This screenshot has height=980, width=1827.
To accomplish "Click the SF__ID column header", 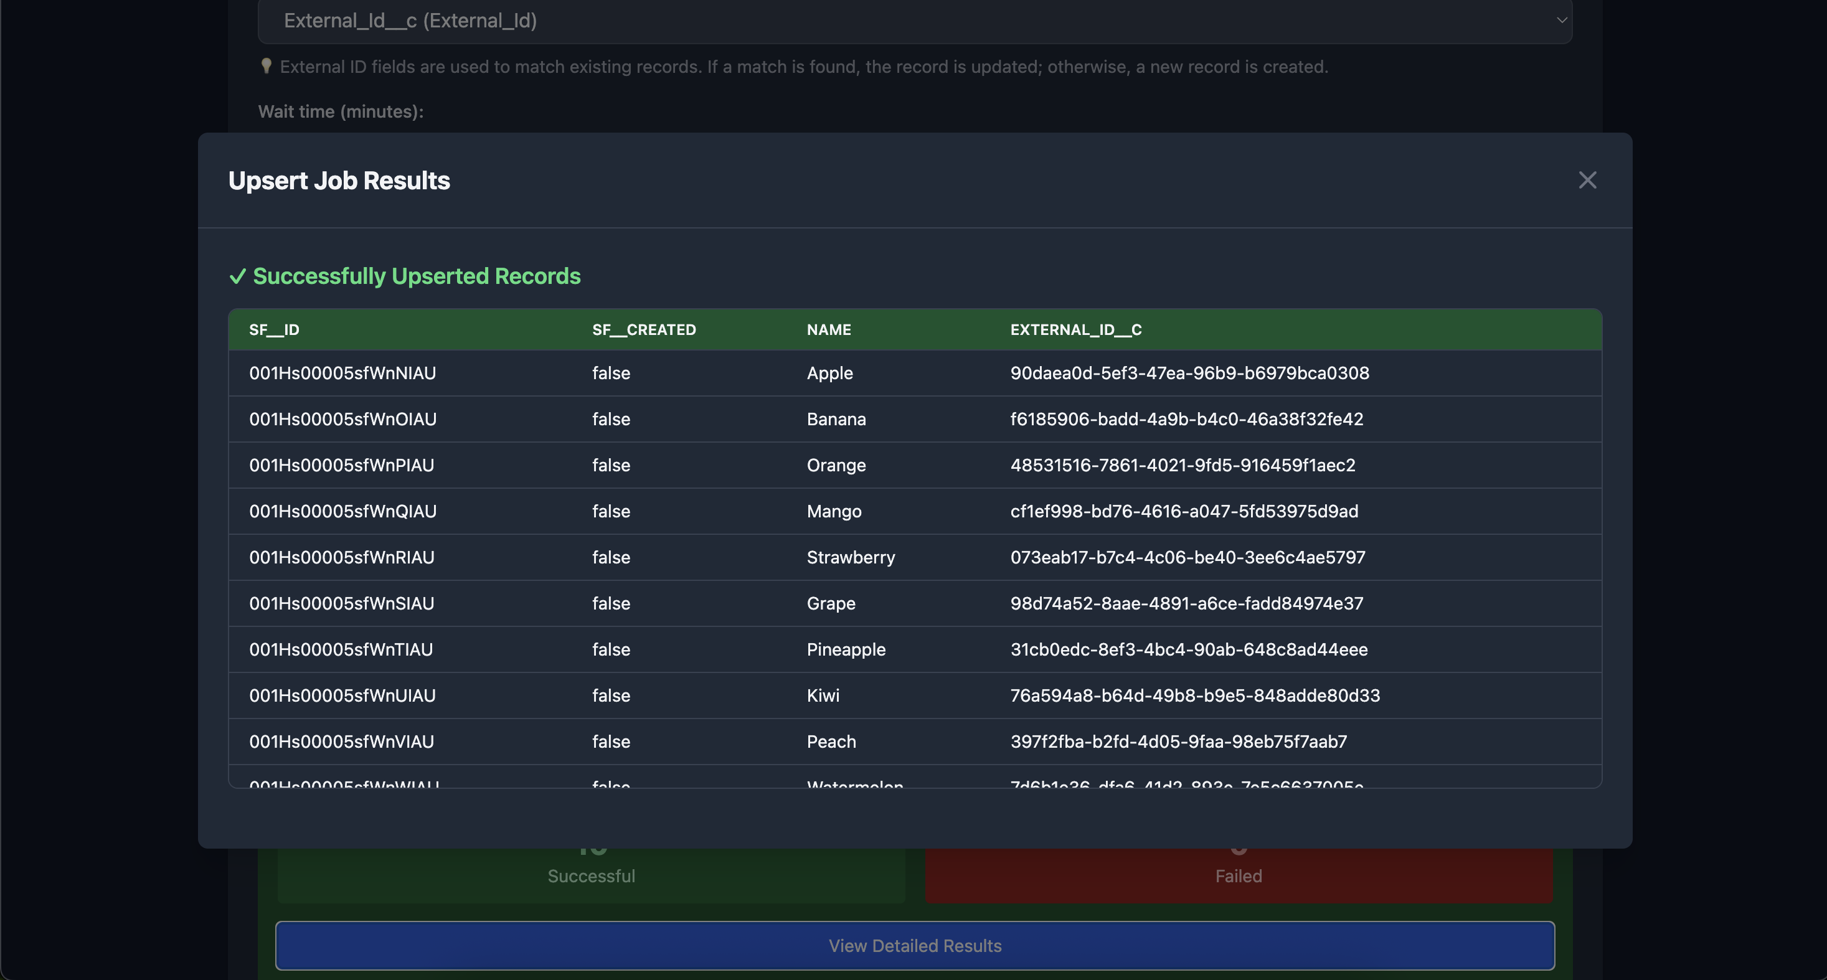I will click(275, 330).
